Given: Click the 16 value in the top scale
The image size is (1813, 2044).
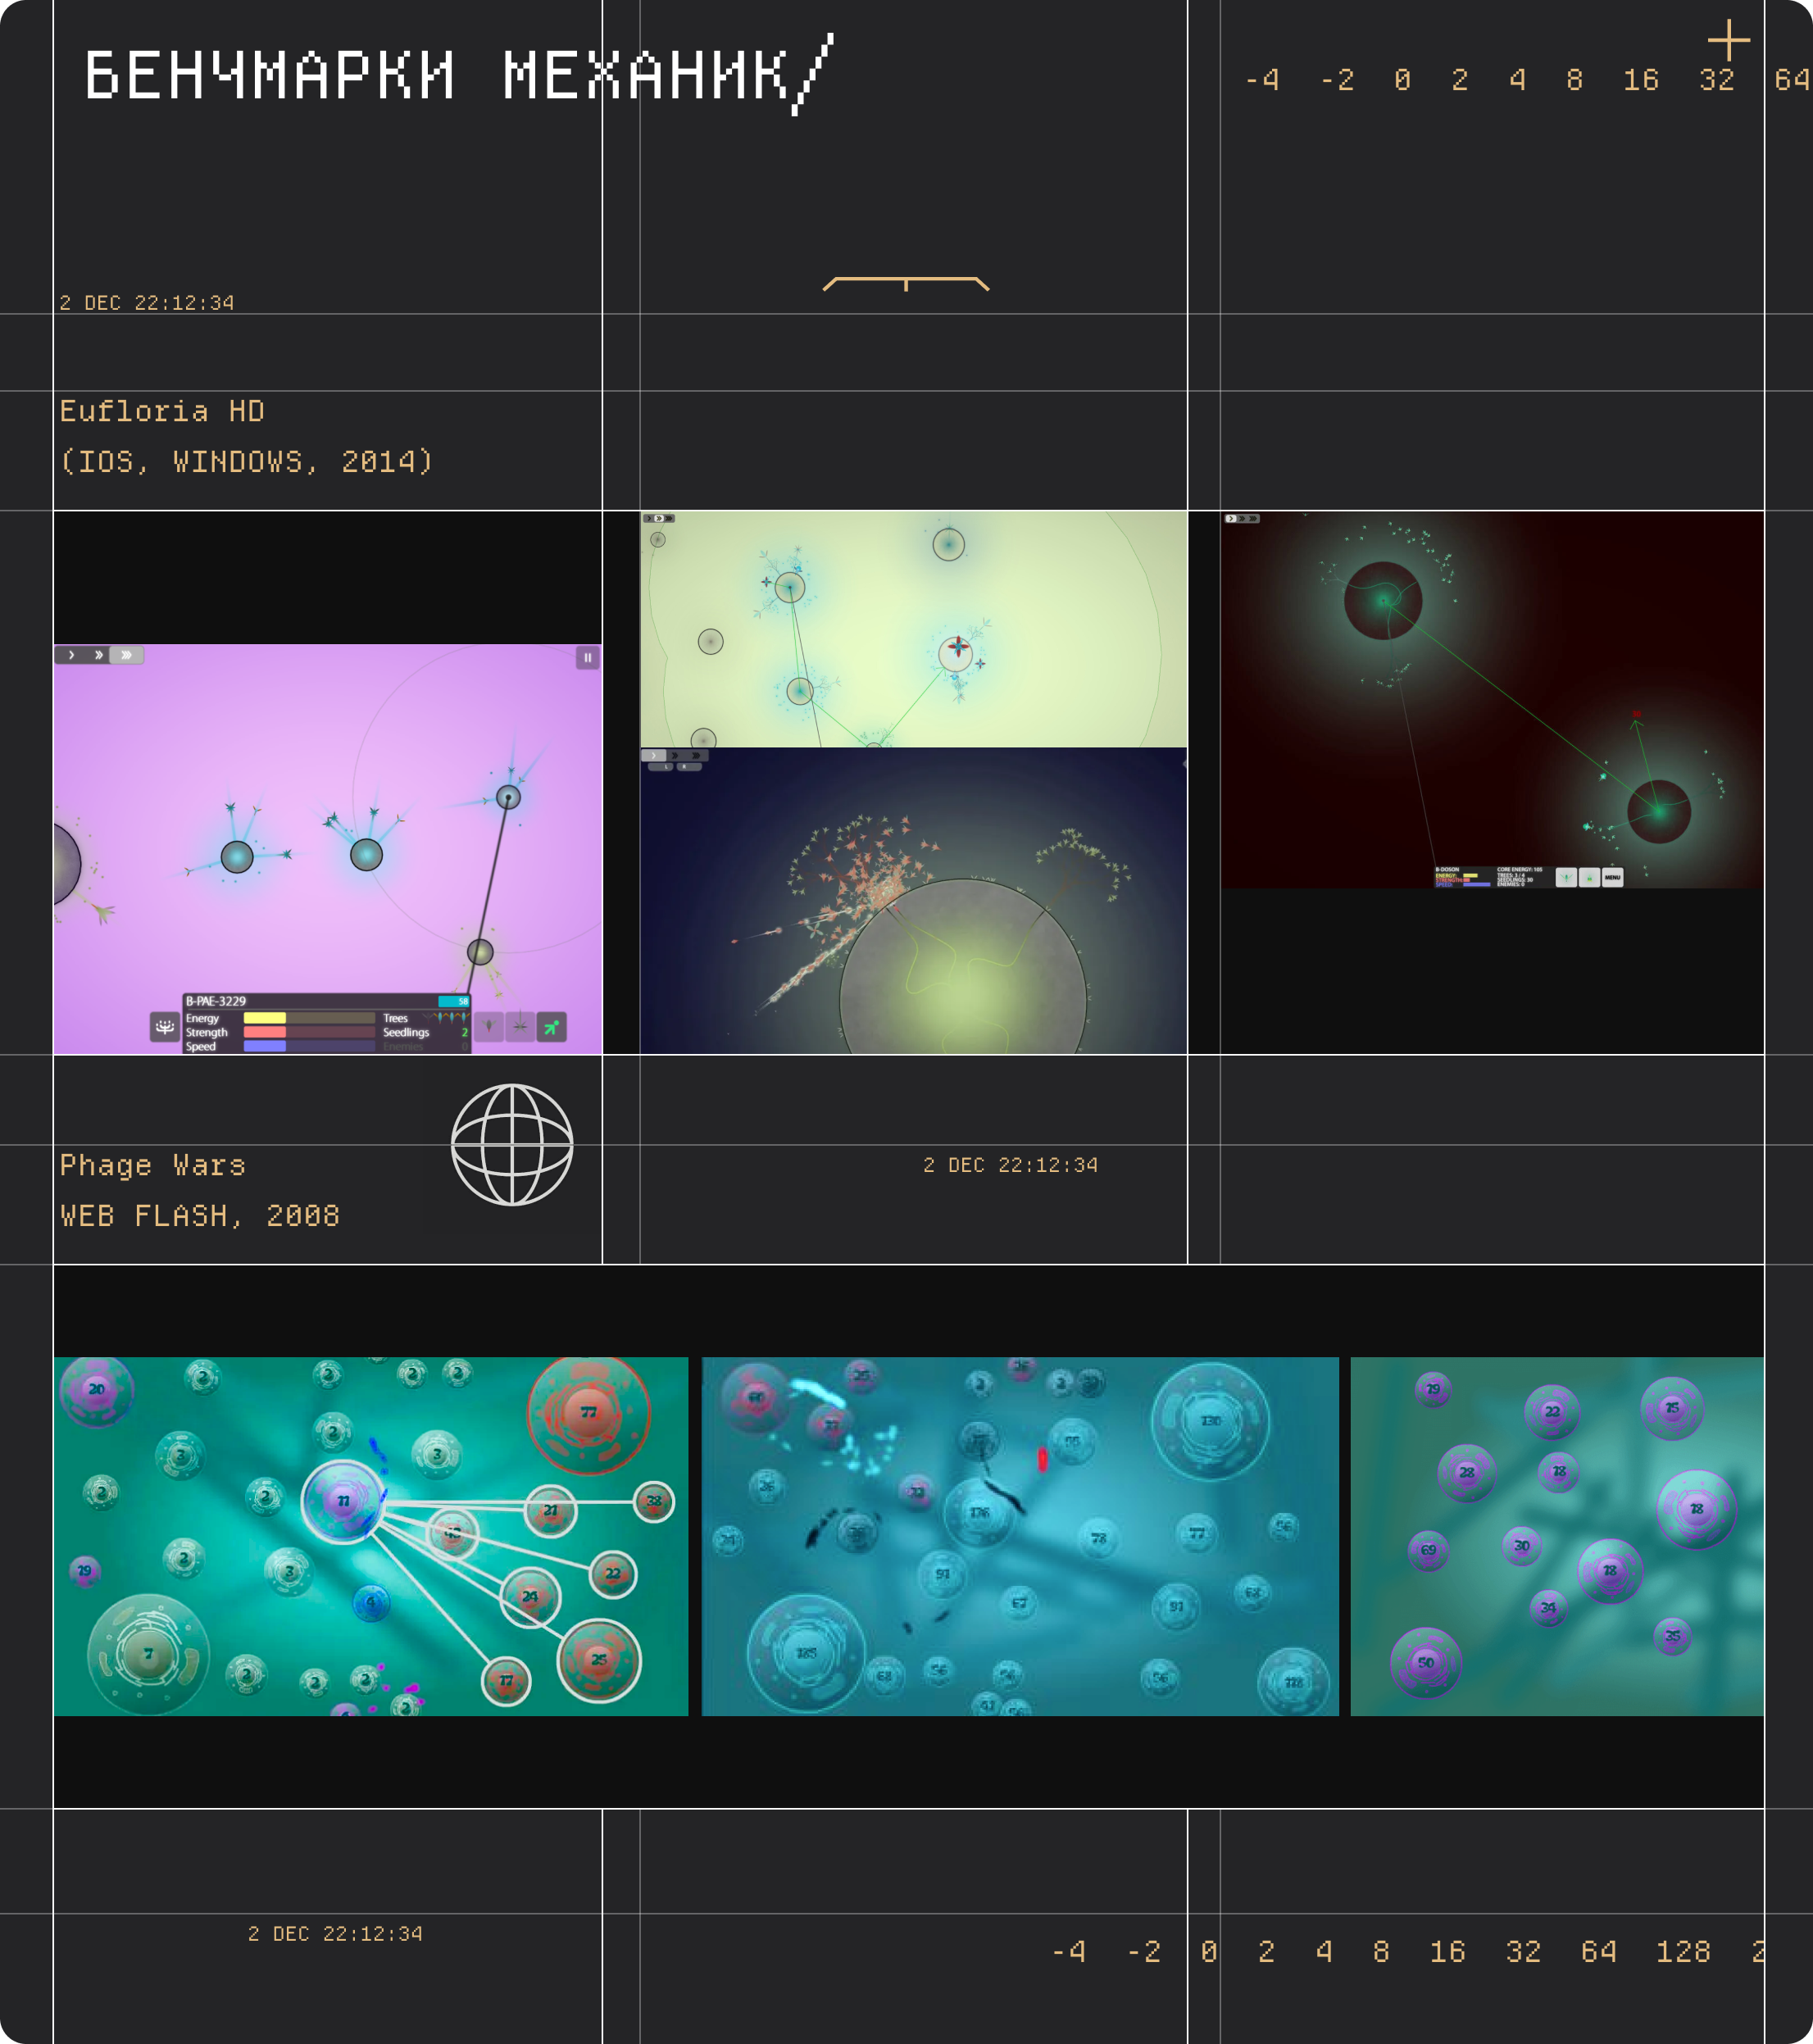Looking at the screenshot, I should [1641, 80].
